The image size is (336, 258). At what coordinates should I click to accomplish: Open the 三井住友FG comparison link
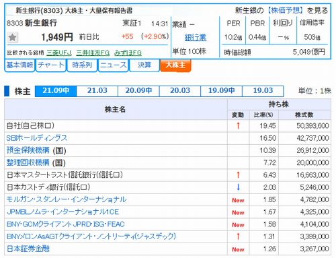93,53
